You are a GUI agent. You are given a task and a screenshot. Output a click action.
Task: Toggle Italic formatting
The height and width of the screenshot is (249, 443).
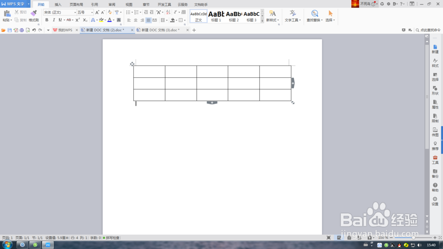(54, 20)
